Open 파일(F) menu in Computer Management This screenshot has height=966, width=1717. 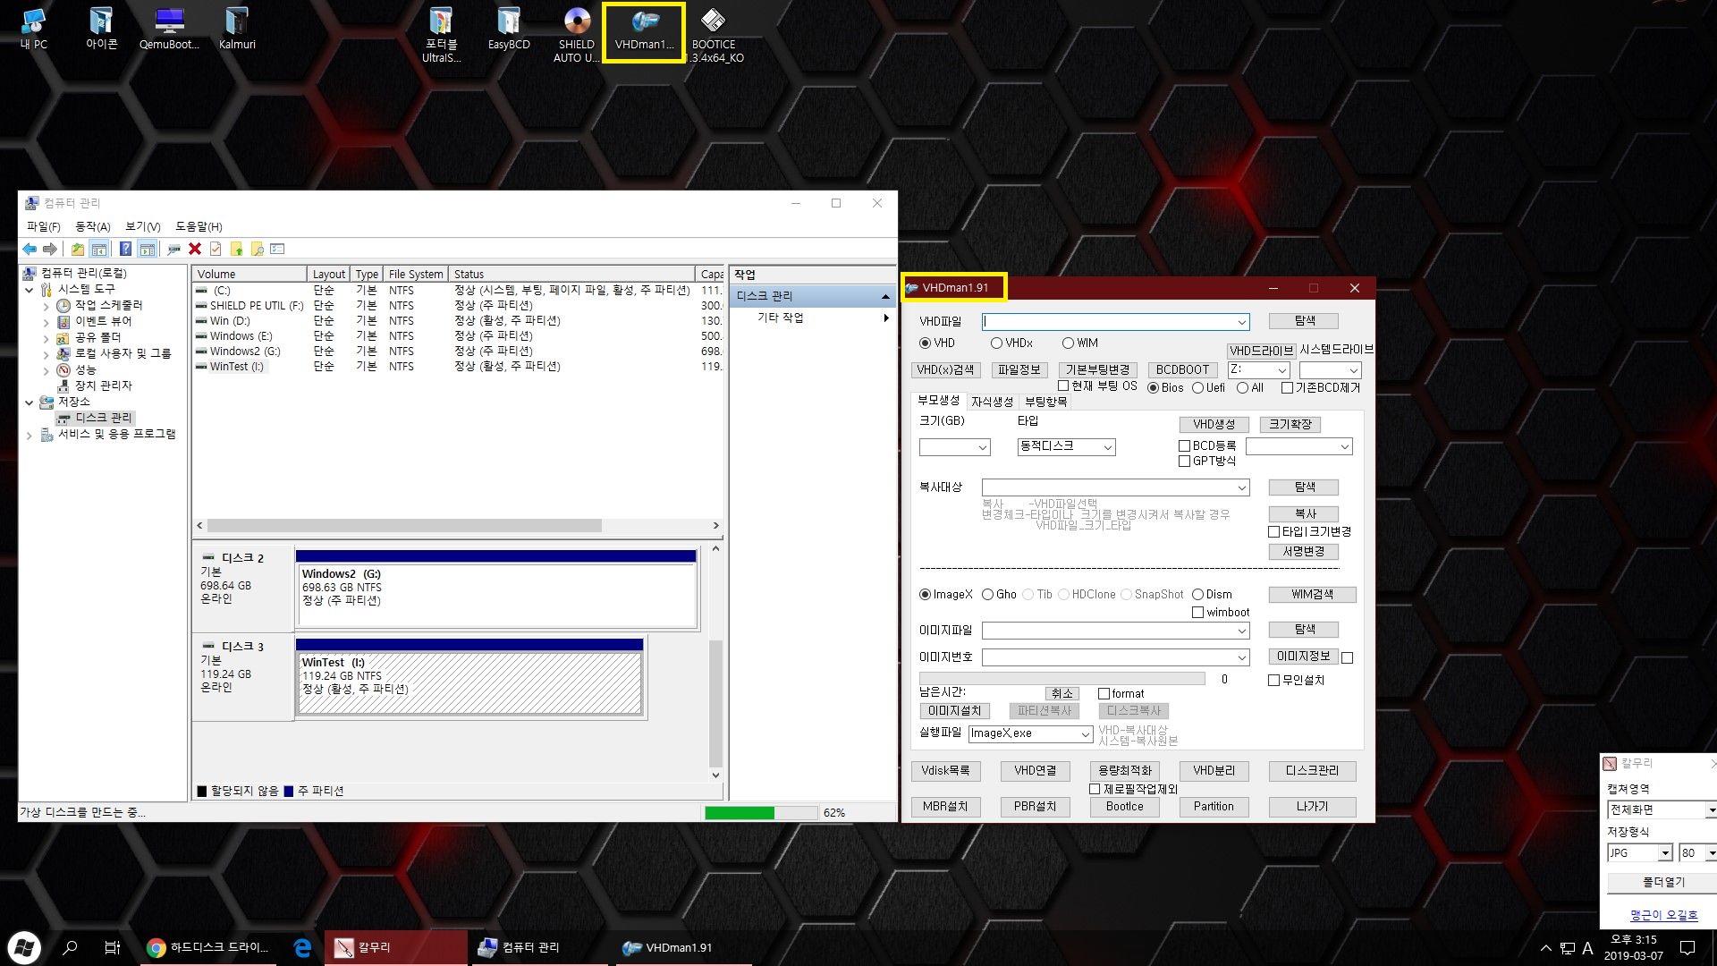click(x=43, y=226)
